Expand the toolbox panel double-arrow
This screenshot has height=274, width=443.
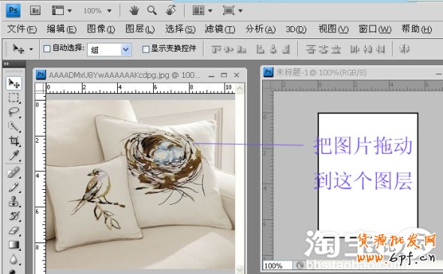click(x=6, y=64)
